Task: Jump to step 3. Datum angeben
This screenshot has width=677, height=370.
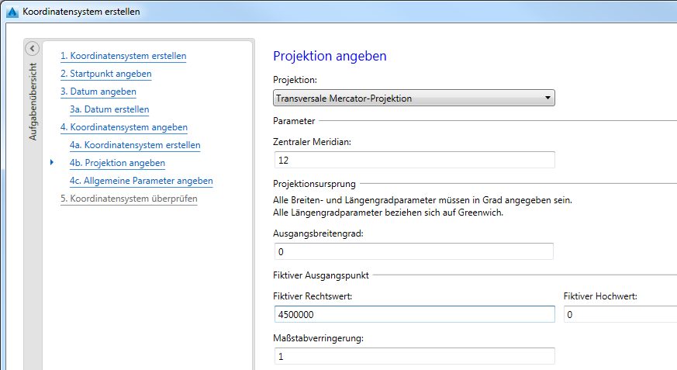Action: coord(98,92)
